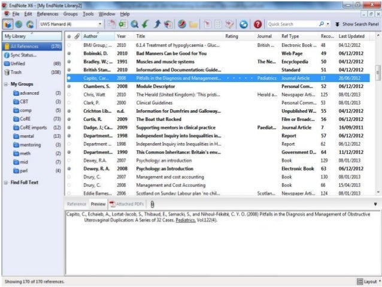Screen dimensions: 382x287
Task: Switch to the Reference tab
Action: pos(77,204)
